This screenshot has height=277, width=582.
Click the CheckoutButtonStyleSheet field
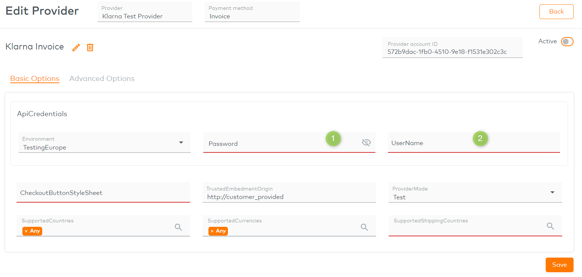point(103,192)
